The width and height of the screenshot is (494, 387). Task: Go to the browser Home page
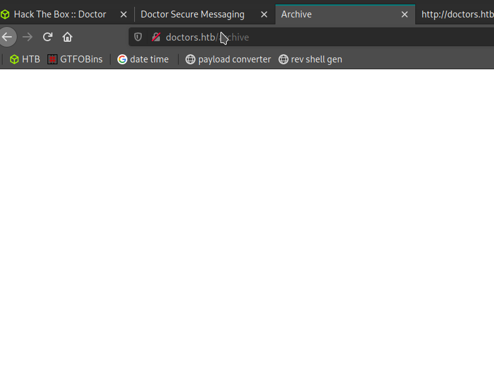(x=67, y=37)
